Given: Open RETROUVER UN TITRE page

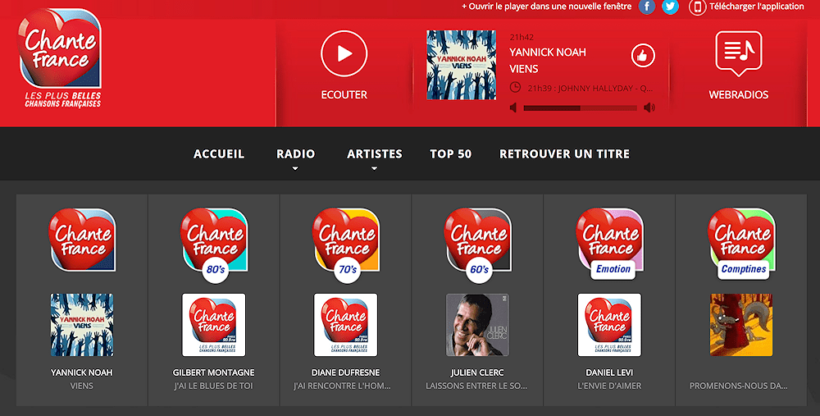Looking at the screenshot, I should (x=564, y=153).
